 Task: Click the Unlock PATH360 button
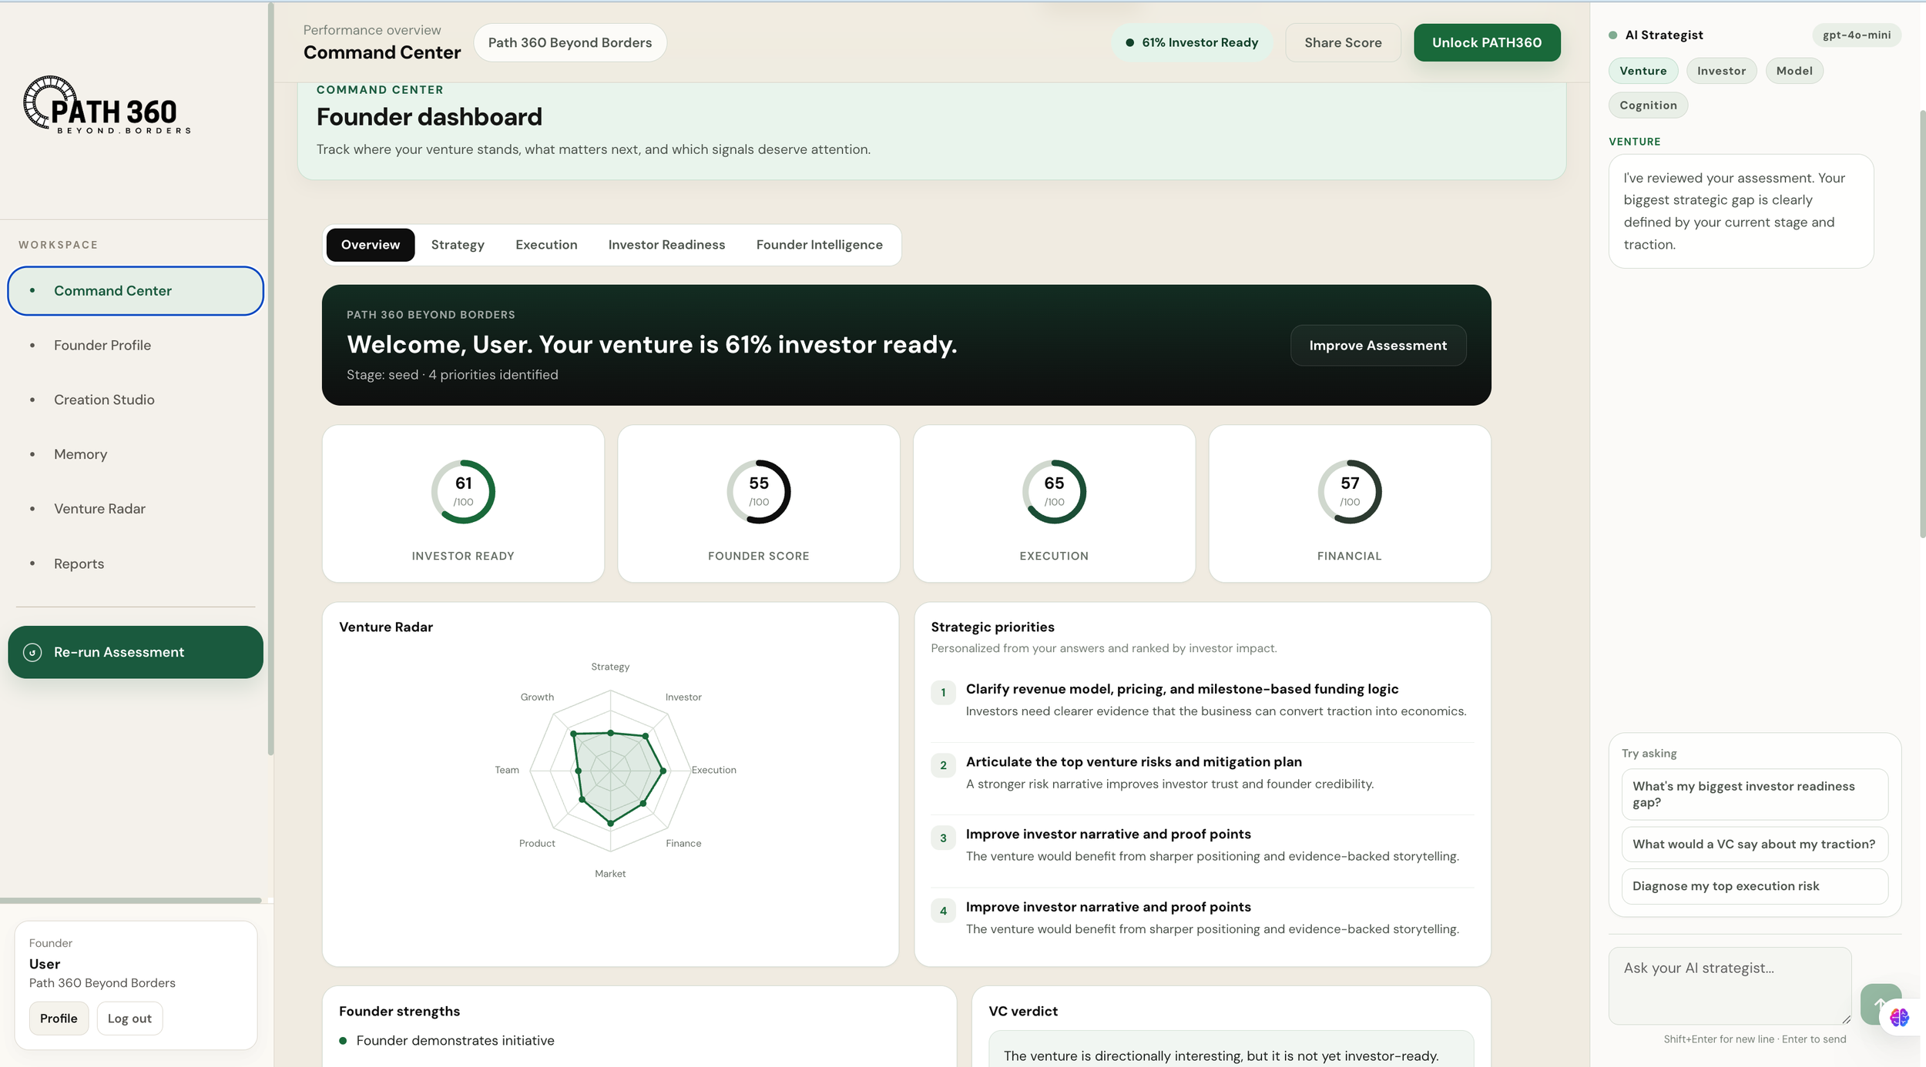(x=1487, y=42)
